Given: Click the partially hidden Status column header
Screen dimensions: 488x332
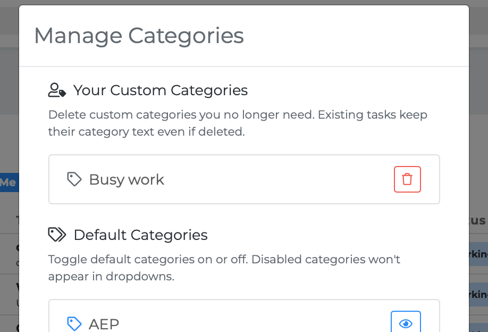Looking at the screenshot, I should pos(478,220).
